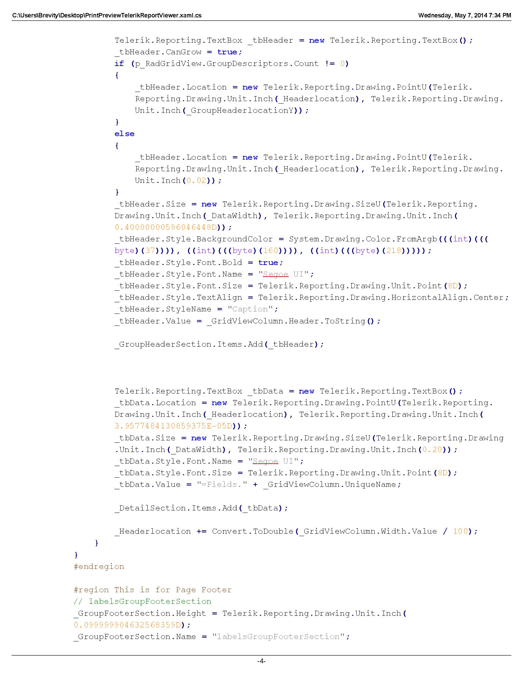This screenshot has width=523, height=677.
Task: Click the 'if (p_RadGridView.GroupDescriptors.Count != 0)' statement
Action: pos(232,64)
